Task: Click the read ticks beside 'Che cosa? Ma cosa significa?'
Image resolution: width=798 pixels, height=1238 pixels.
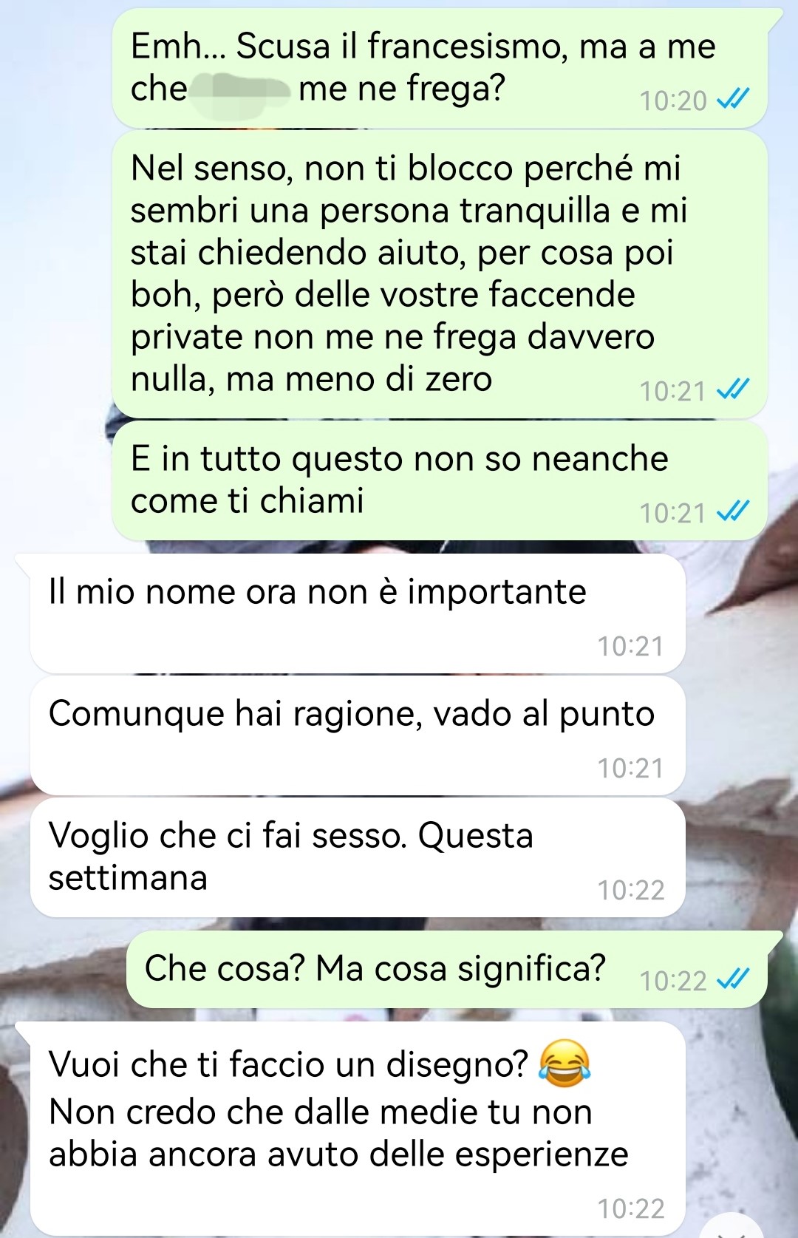Action: (733, 979)
